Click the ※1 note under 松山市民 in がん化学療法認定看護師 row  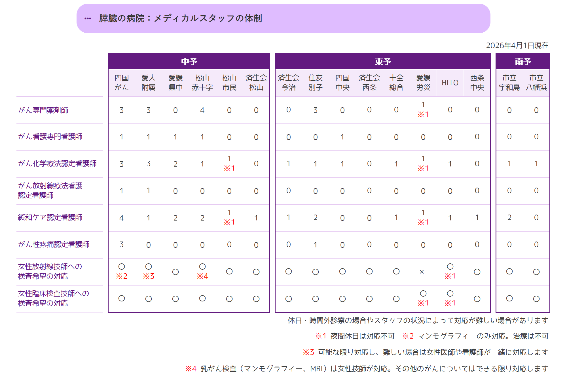(229, 168)
